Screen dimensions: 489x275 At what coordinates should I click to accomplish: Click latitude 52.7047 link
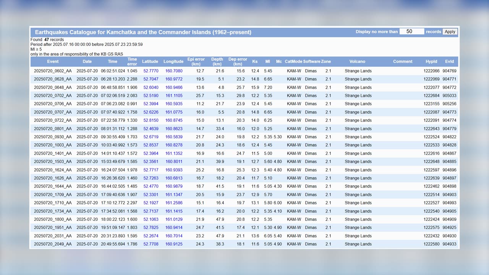(x=151, y=79)
